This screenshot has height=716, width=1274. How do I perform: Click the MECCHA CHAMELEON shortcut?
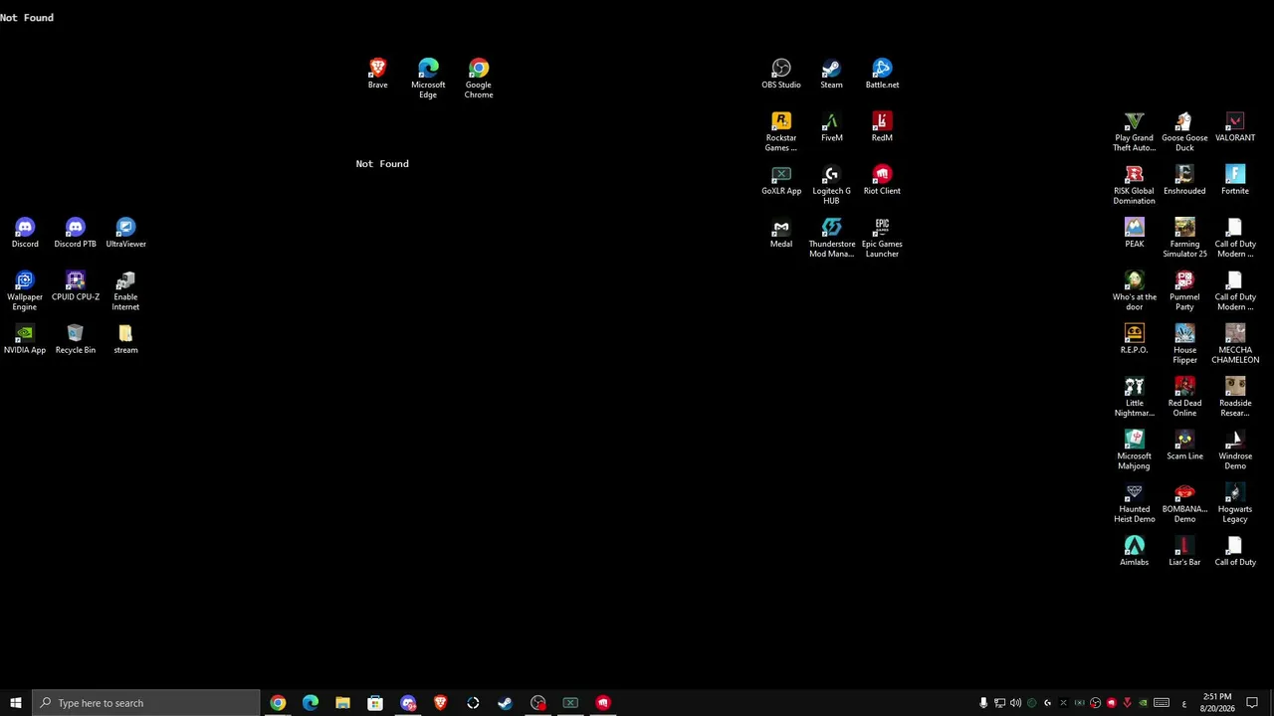point(1235,344)
